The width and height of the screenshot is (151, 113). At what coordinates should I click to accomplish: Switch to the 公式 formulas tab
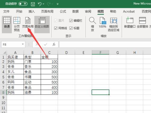coord(63,12)
